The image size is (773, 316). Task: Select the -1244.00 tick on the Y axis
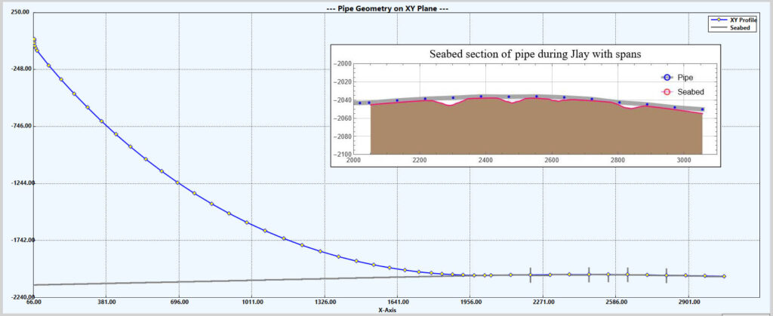(16, 183)
